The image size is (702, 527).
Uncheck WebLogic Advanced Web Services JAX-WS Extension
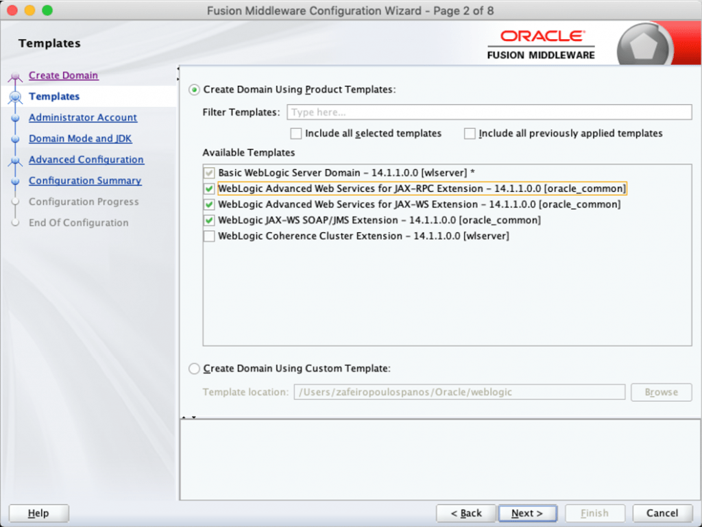(209, 204)
